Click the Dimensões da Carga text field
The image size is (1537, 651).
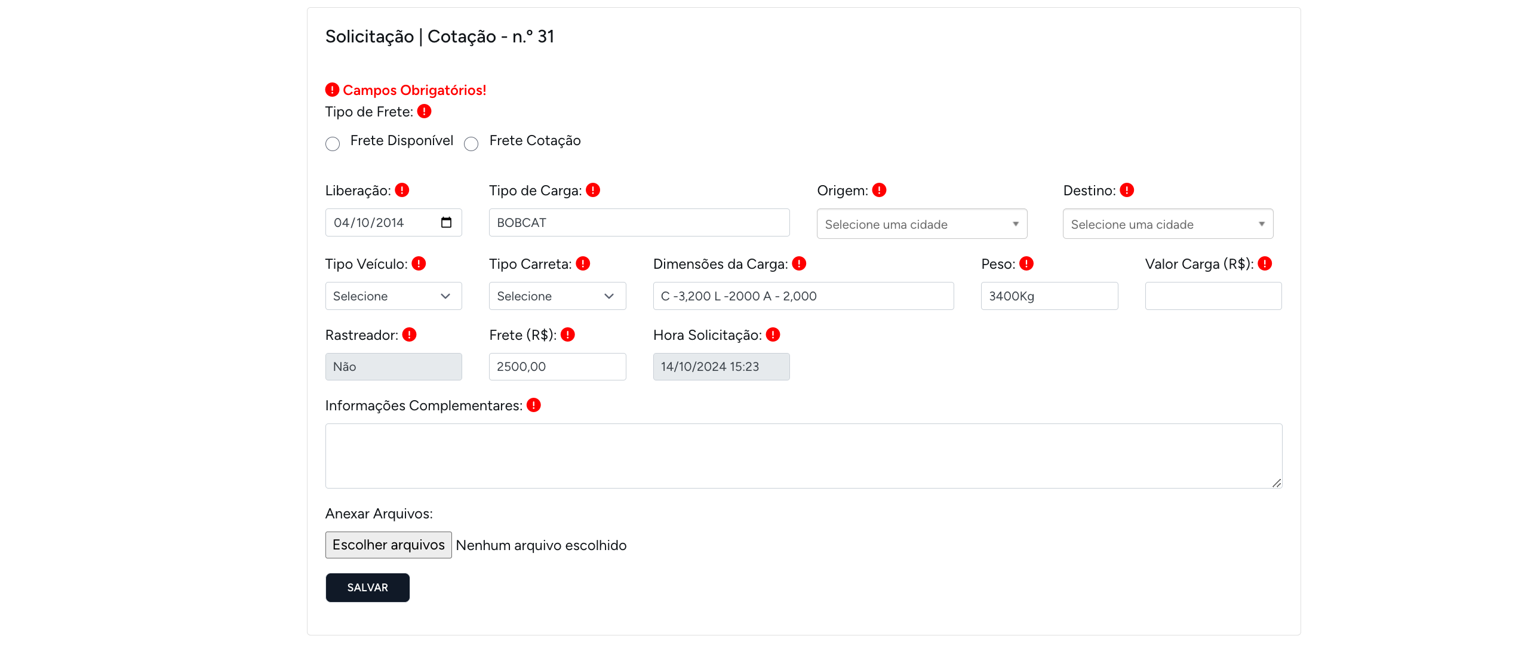click(803, 296)
